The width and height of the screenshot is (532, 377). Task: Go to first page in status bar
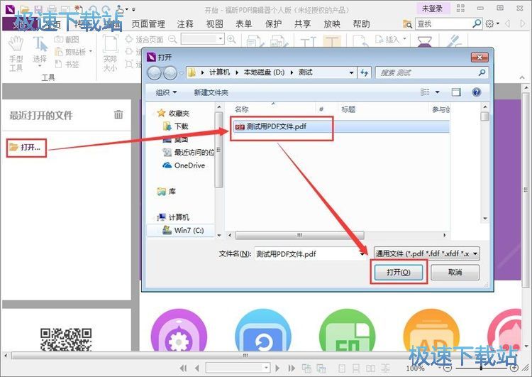tap(183, 368)
